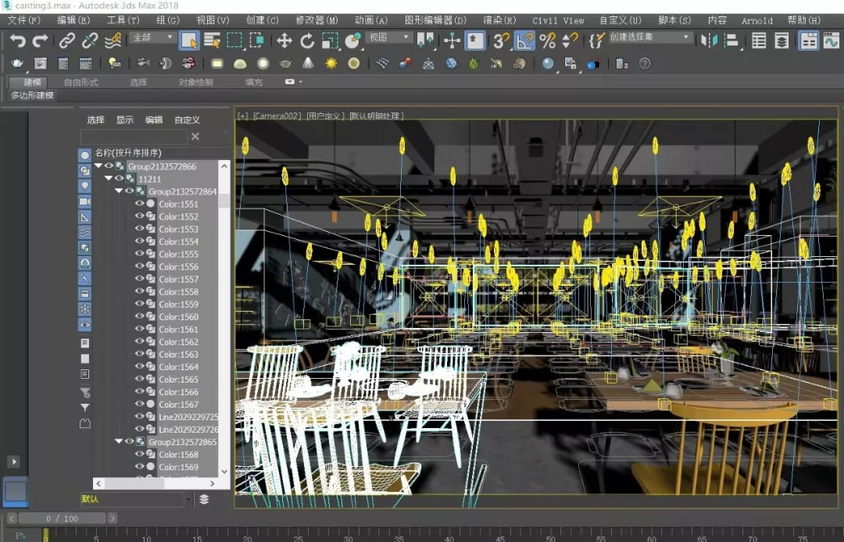The height and width of the screenshot is (542, 844).
Task: Click the Undo arrow in the main toolbar
Action: [17, 41]
